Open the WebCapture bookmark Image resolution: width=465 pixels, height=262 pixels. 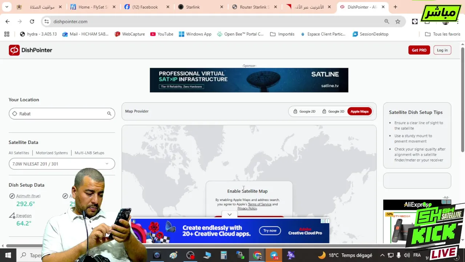click(x=130, y=34)
